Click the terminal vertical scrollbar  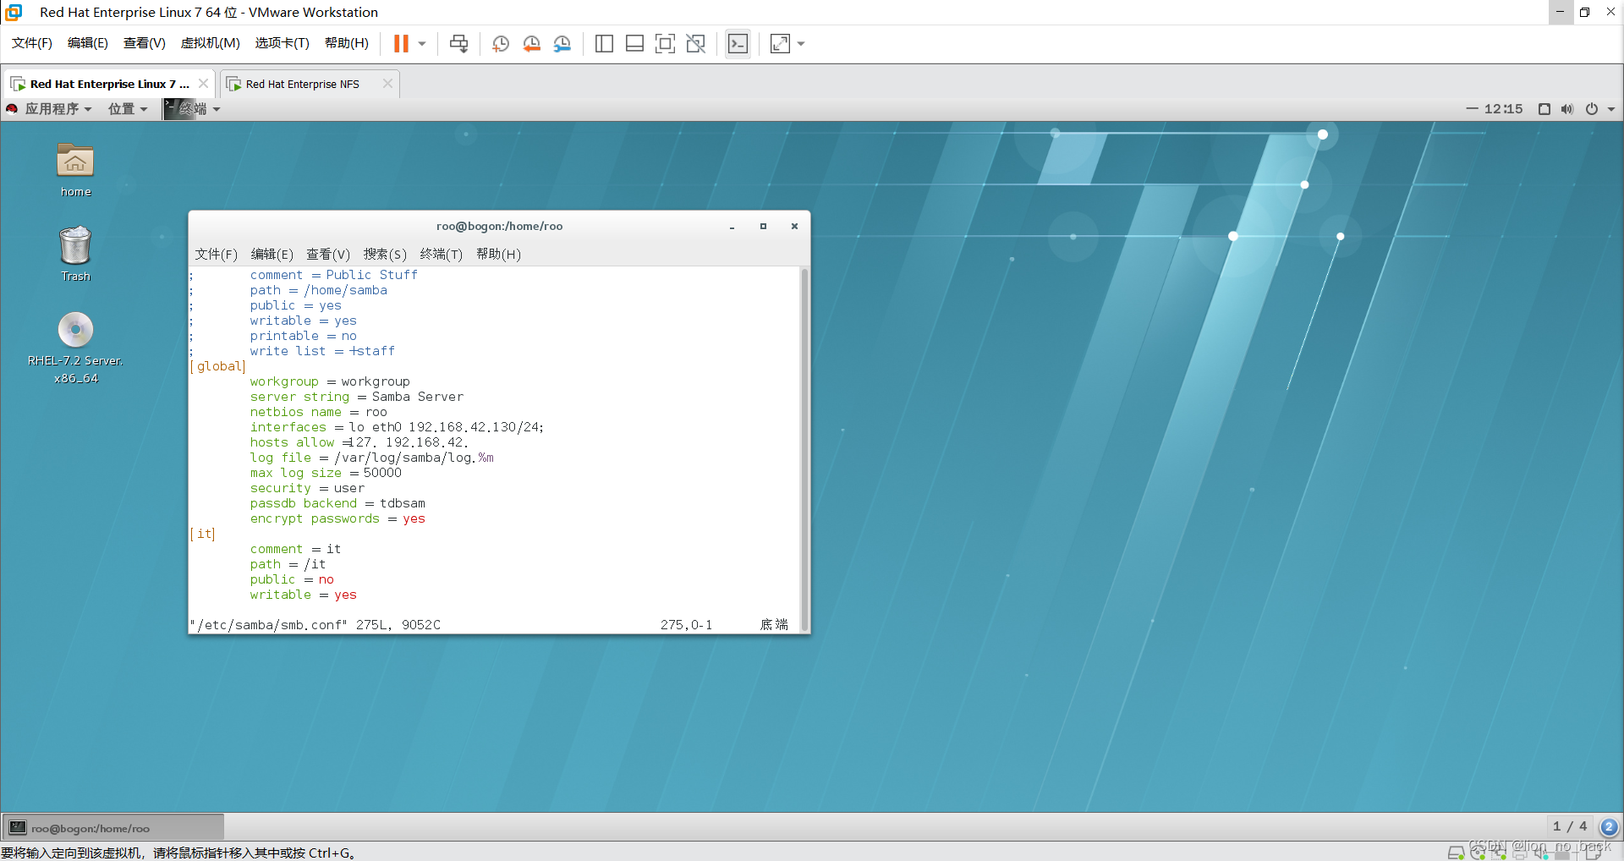pyautogui.click(x=804, y=448)
